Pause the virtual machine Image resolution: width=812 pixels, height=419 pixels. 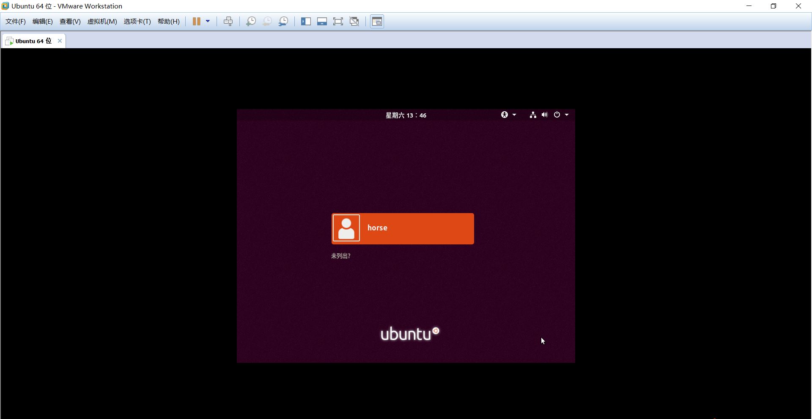(196, 21)
